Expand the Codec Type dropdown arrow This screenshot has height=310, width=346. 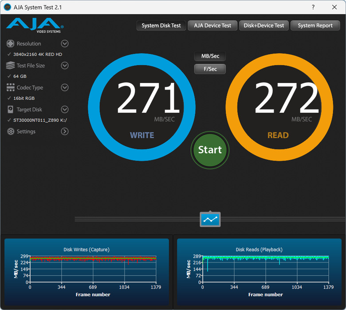(65, 88)
